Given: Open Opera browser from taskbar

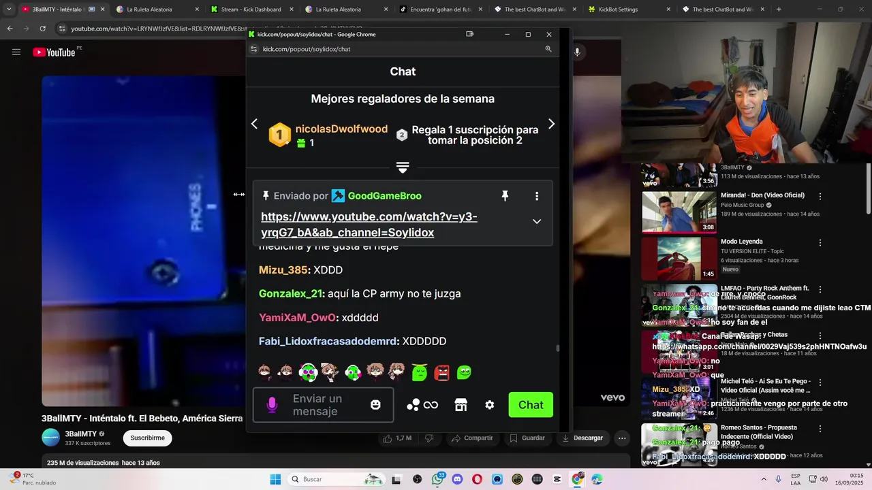Looking at the screenshot, I should 477,479.
